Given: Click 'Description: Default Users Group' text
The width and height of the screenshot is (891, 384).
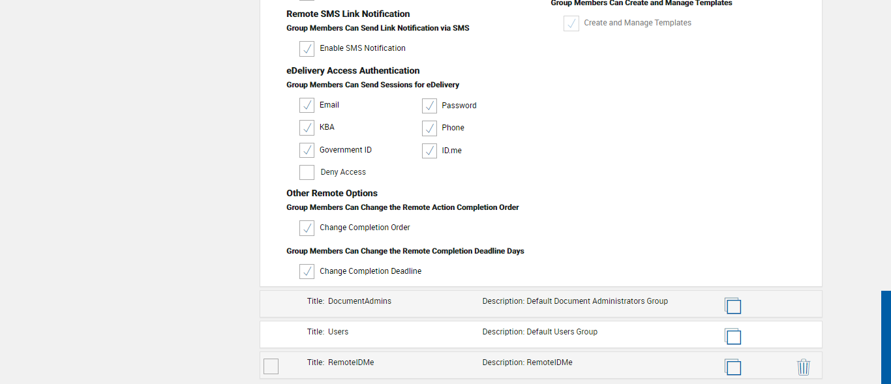Looking at the screenshot, I should tap(539, 332).
